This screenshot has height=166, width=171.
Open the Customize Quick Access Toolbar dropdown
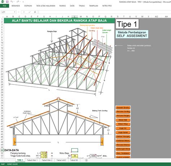23,2
